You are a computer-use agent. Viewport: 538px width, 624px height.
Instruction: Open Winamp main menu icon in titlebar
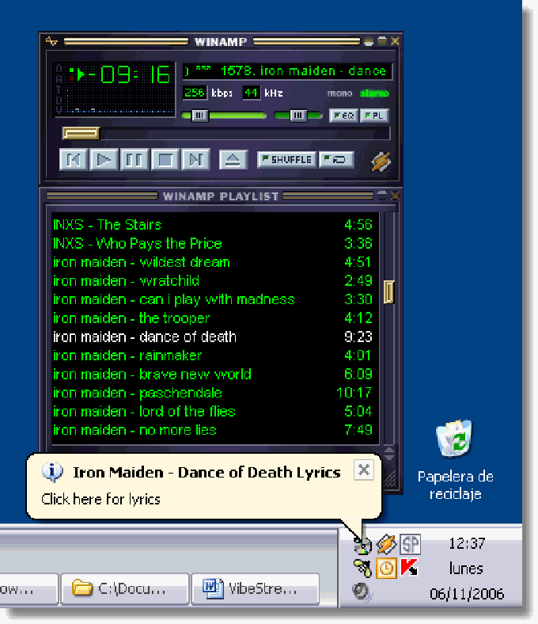pyautogui.click(x=51, y=41)
